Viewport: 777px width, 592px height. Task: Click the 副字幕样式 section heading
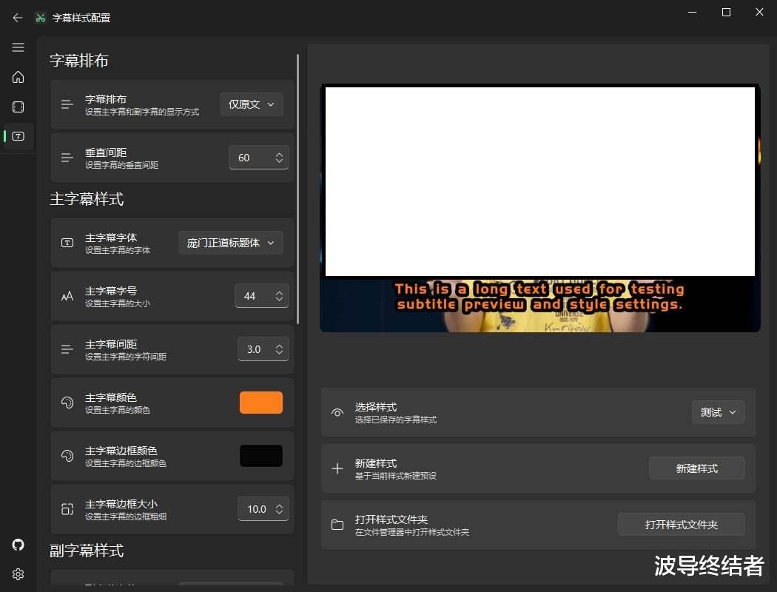coord(87,551)
